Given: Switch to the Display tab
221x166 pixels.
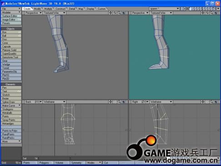Looking at the screenshot, I should (x=90, y=9).
